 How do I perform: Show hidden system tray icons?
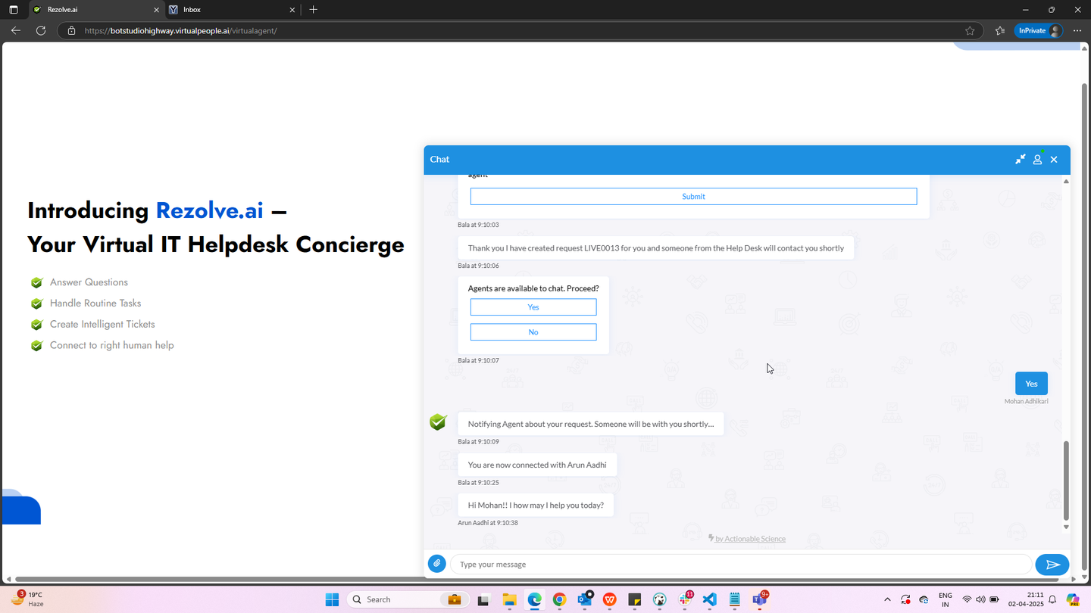[887, 600]
